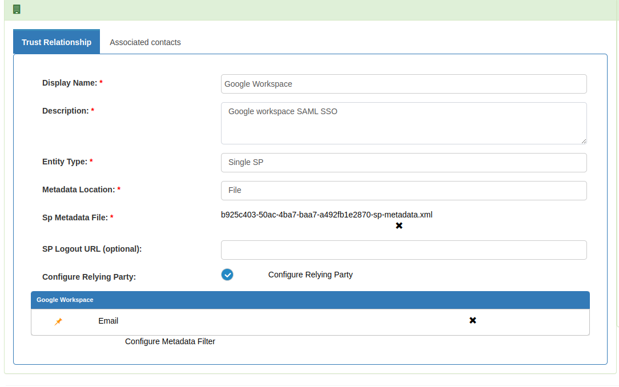Select the SP Logout URL field
The image size is (619, 387).
pos(403,250)
